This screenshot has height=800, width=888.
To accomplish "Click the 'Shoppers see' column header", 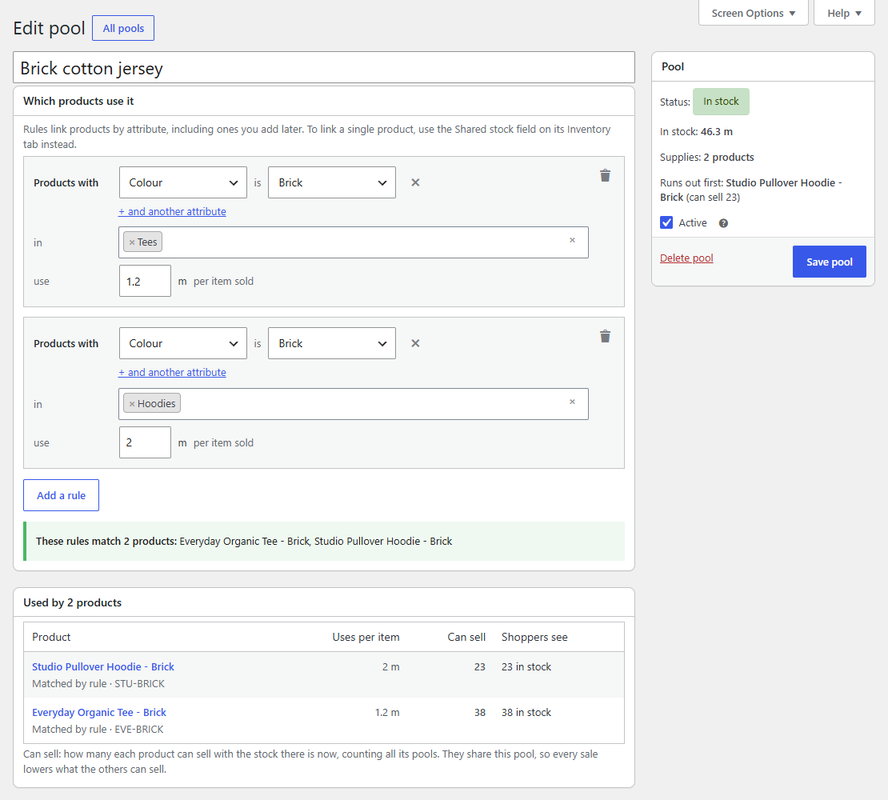I will point(534,637).
